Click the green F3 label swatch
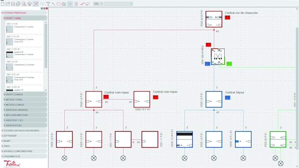This screenshot has width=299, height=168. pyautogui.click(x=229, y=64)
